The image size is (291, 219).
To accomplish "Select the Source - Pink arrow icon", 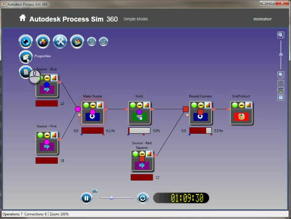I will coord(47,147).
